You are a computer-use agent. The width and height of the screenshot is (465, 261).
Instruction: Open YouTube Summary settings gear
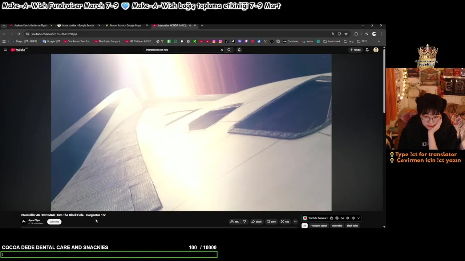point(353,218)
